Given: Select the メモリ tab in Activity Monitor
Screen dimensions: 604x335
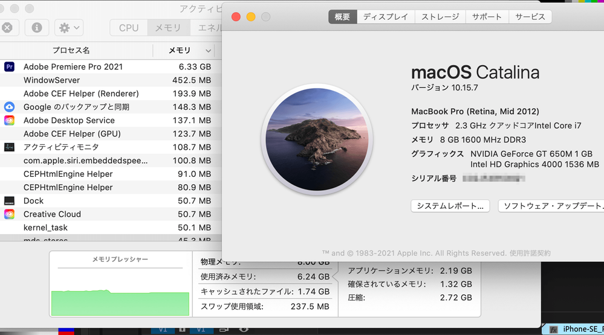Looking at the screenshot, I should pyautogui.click(x=168, y=28).
